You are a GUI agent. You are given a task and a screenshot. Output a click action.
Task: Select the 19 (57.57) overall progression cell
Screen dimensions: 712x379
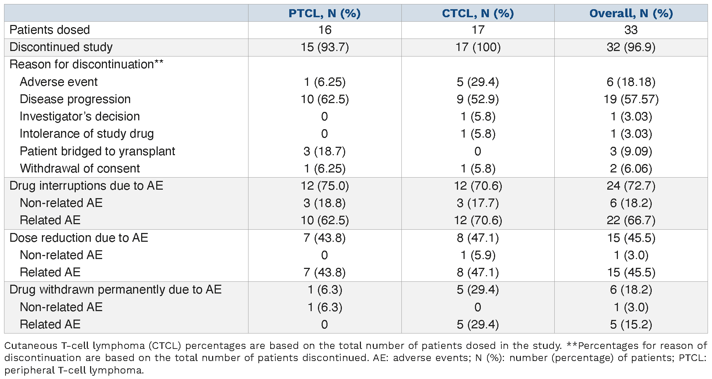[x=631, y=99]
